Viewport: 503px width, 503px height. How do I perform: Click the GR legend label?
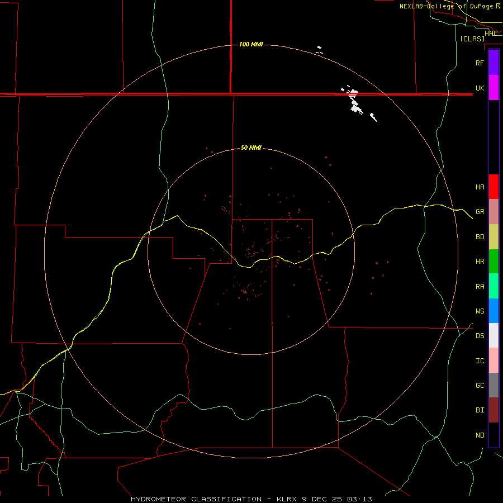(x=480, y=212)
